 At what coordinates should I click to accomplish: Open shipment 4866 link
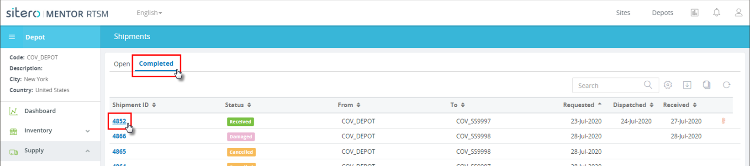coord(119,136)
